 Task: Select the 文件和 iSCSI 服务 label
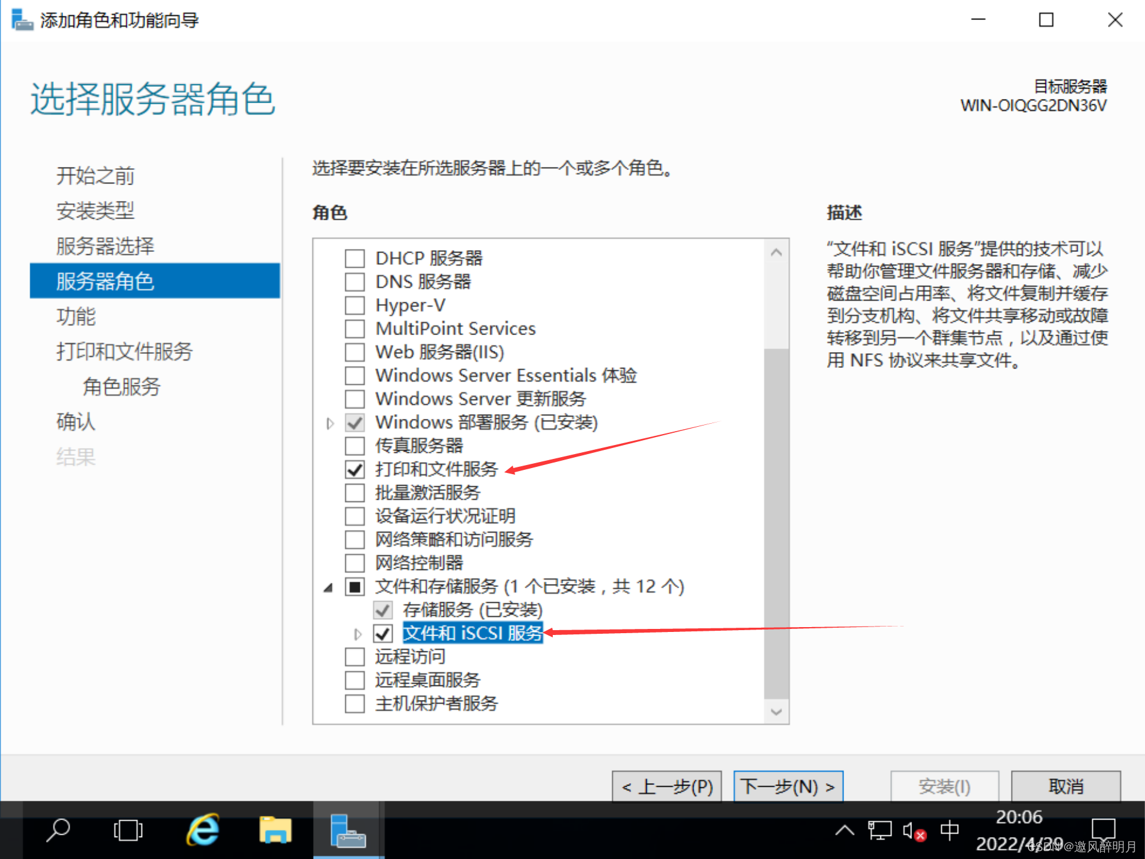pyautogui.click(x=473, y=634)
